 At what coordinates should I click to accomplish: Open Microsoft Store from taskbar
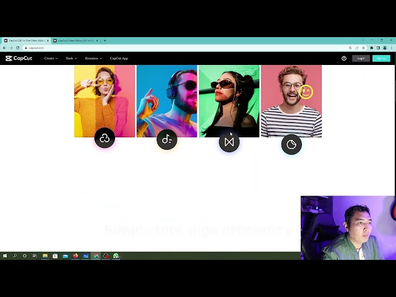55,256
